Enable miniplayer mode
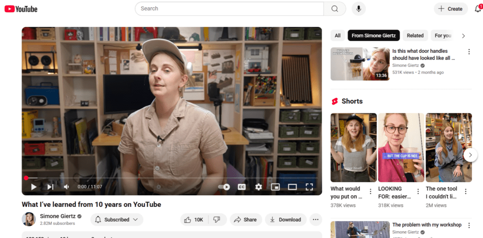This screenshot has width=483, height=238. pos(275,187)
